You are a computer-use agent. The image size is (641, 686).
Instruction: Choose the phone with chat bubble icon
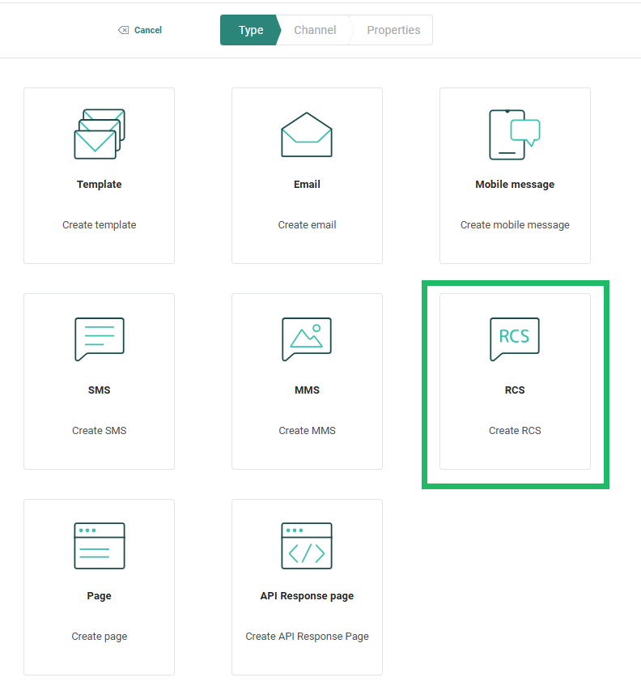click(x=515, y=134)
